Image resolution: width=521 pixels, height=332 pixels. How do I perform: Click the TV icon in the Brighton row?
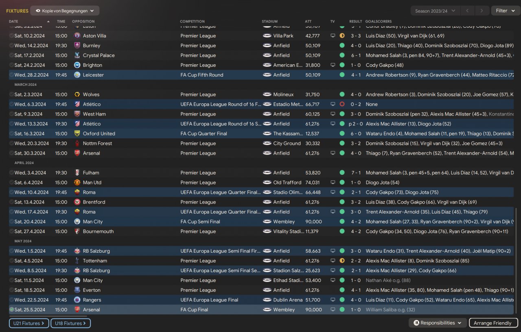click(x=333, y=65)
